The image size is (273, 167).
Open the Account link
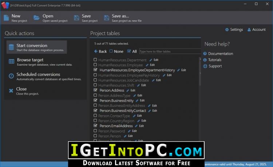[257, 30]
